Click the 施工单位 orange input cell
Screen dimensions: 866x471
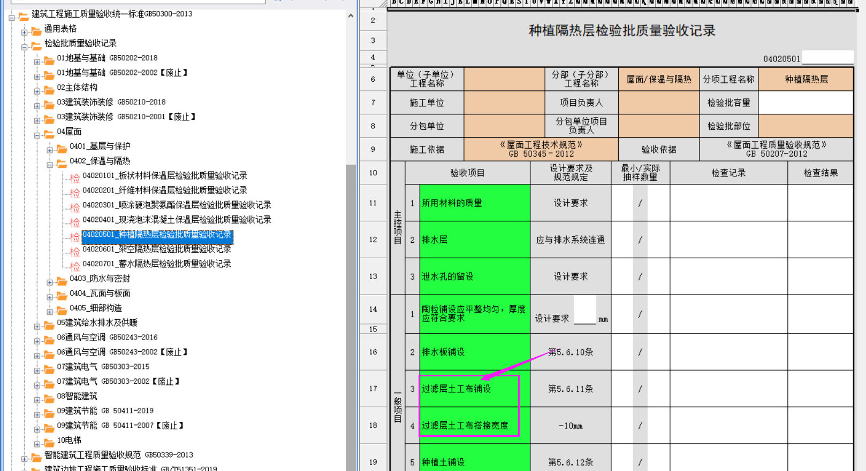tap(504, 103)
